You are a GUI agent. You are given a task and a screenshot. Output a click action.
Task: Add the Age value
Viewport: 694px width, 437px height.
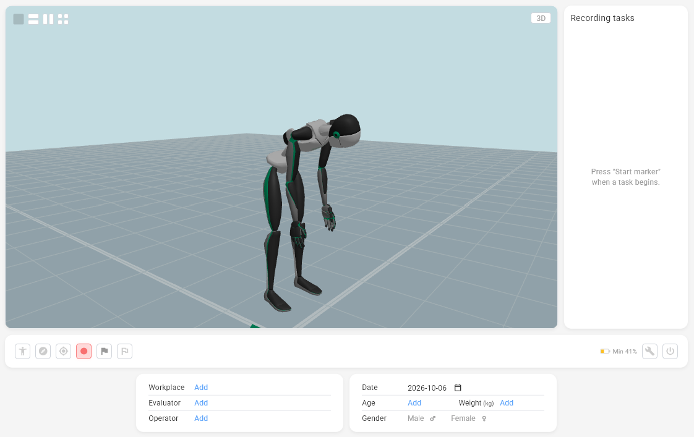click(414, 403)
